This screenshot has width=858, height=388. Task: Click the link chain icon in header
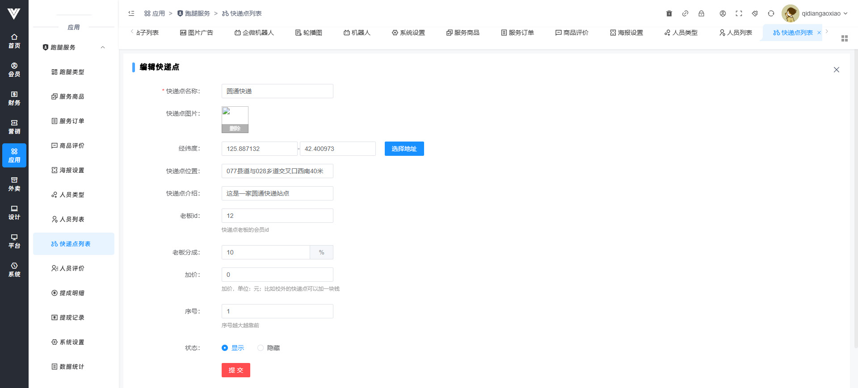pos(685,13)
